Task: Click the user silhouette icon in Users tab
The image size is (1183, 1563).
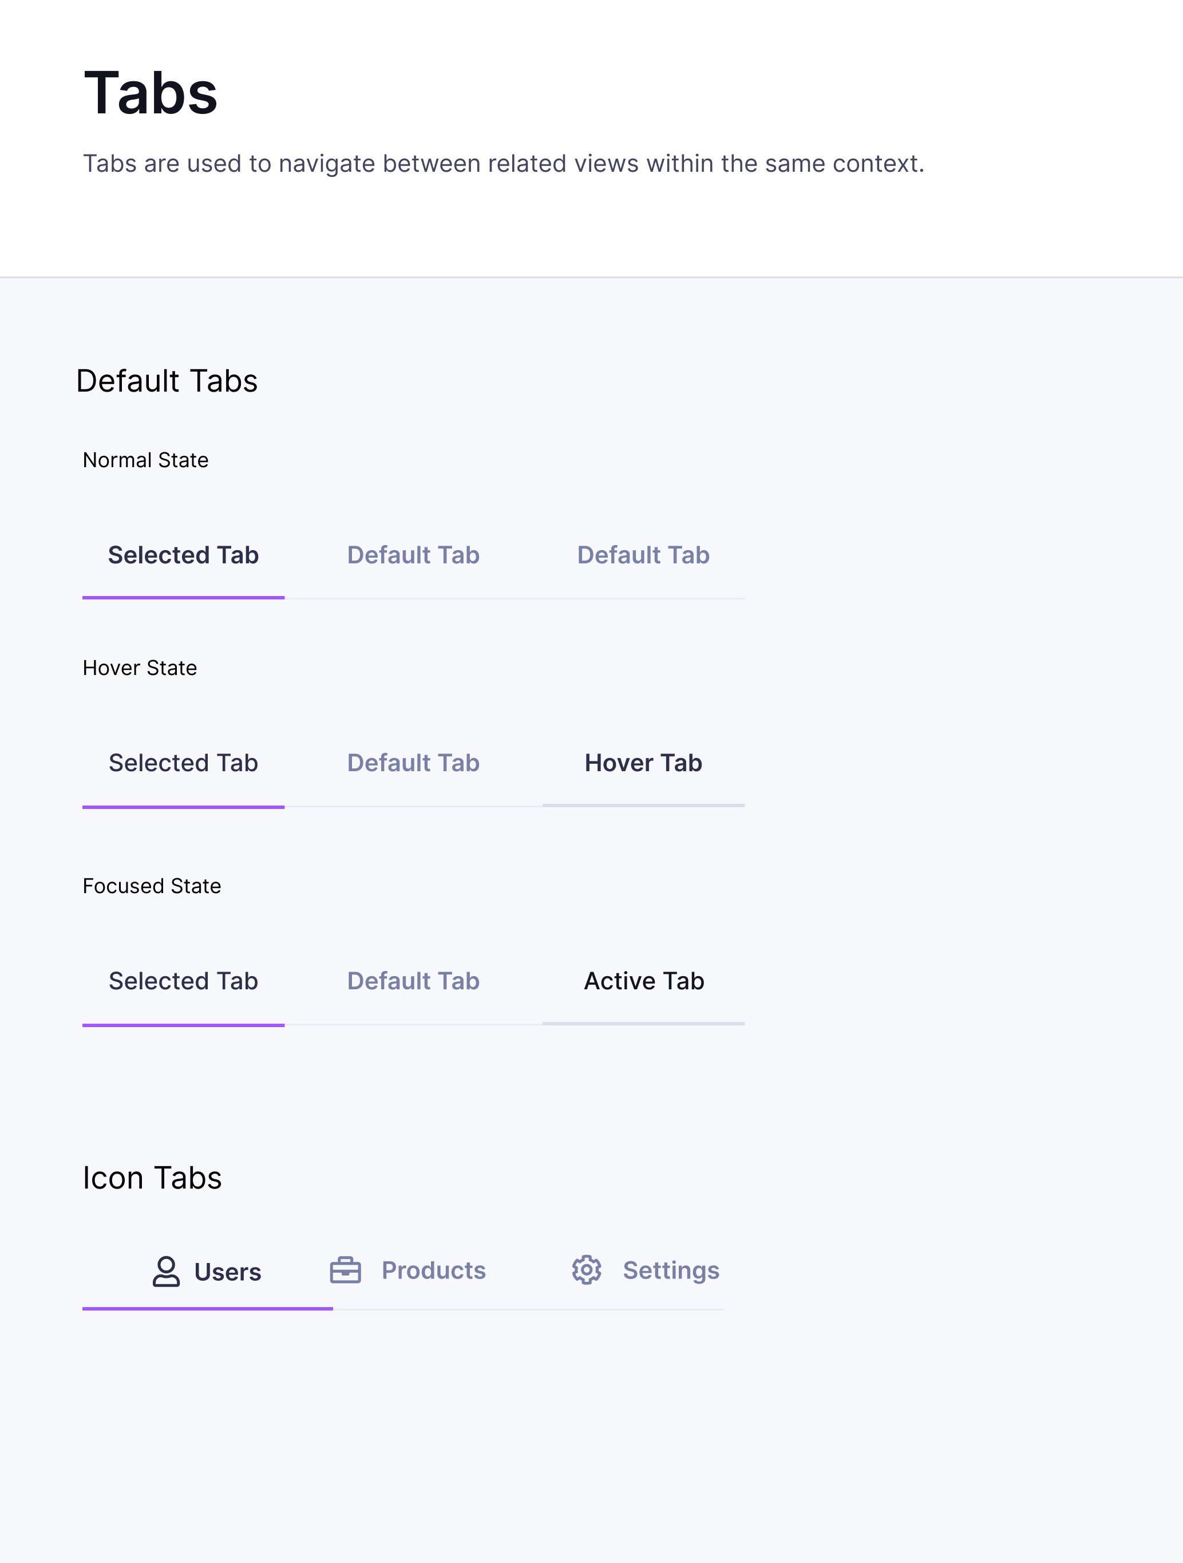Action: 166,1271
